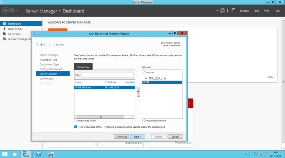Select Dashboard in the sidebar
The height and width of the screenshot is (158, 285).
pos(21,24)
